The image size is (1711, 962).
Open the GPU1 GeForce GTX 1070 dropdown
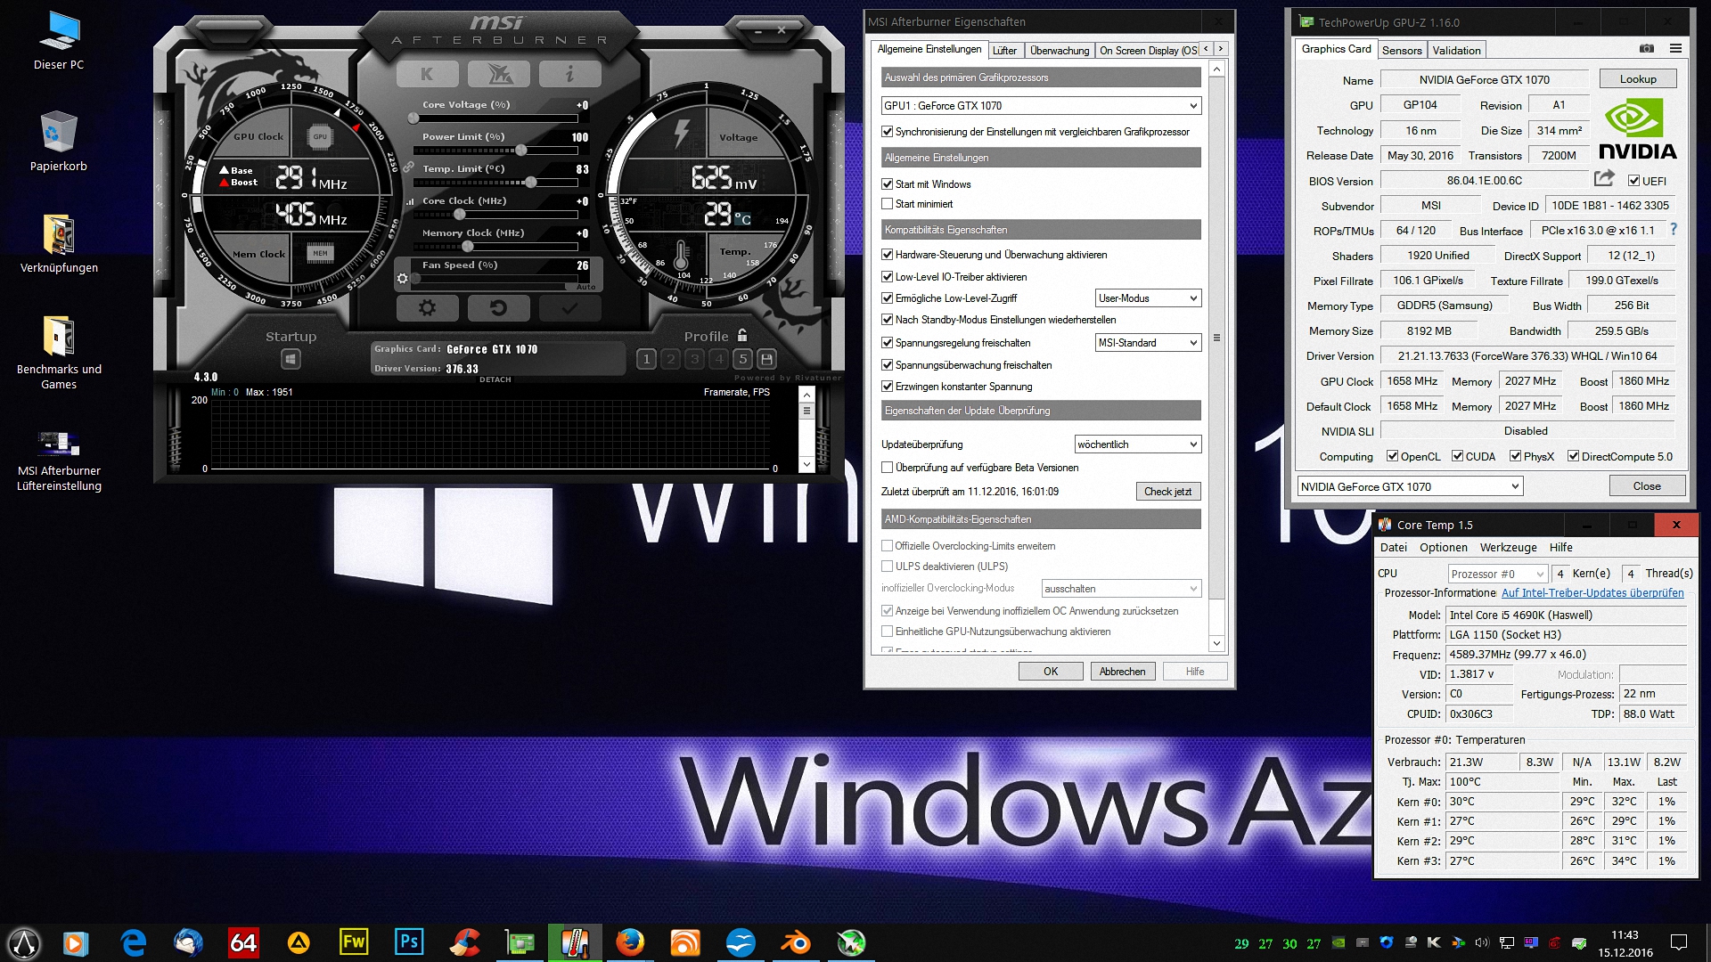pyautogui.click(x=1041, y=106)
